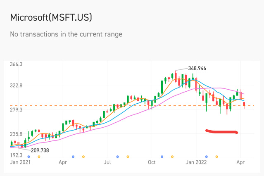Screen dimensions: 264x176
Task: Click the blue event dot near Jan 2021
Action: point(29,157)
